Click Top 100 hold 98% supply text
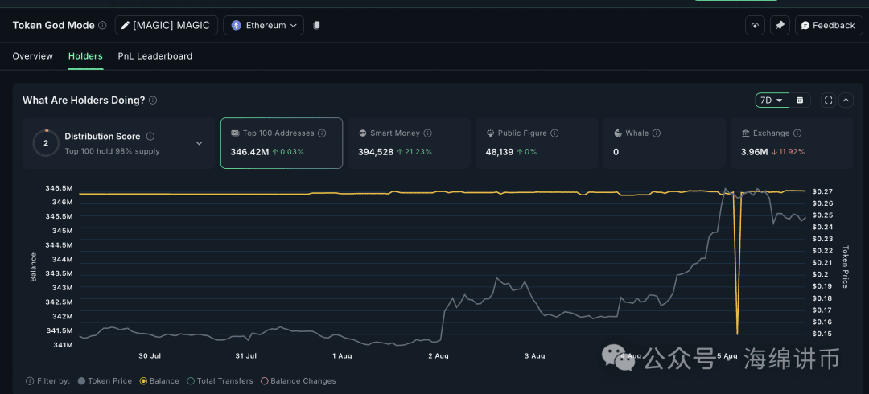The image size is (869, 394). [112, 151]
